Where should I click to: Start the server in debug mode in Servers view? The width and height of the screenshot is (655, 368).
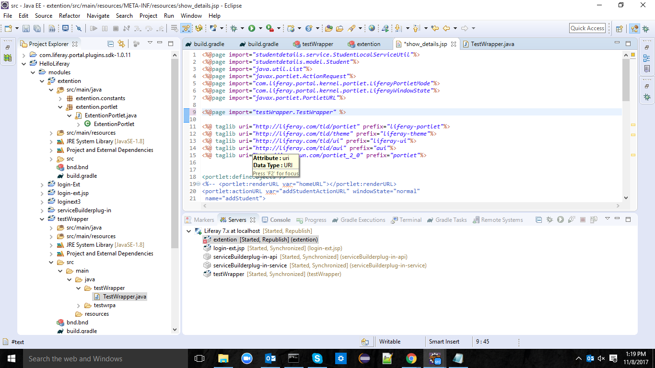(550, 220)
